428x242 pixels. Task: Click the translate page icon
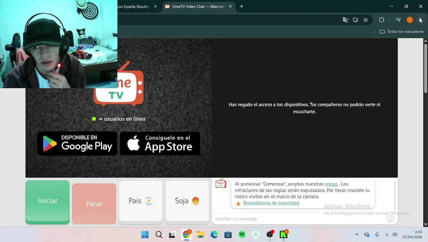[345, 20]
